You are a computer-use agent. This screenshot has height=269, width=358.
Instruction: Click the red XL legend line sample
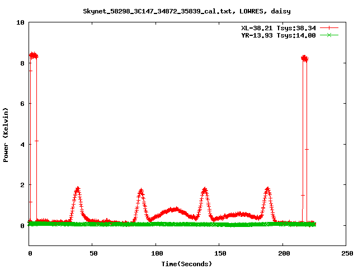(329, 28)
